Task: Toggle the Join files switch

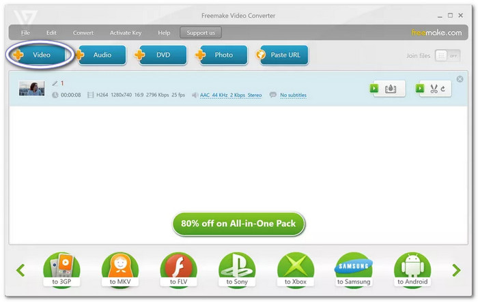Action: click(x=447, y=56)
